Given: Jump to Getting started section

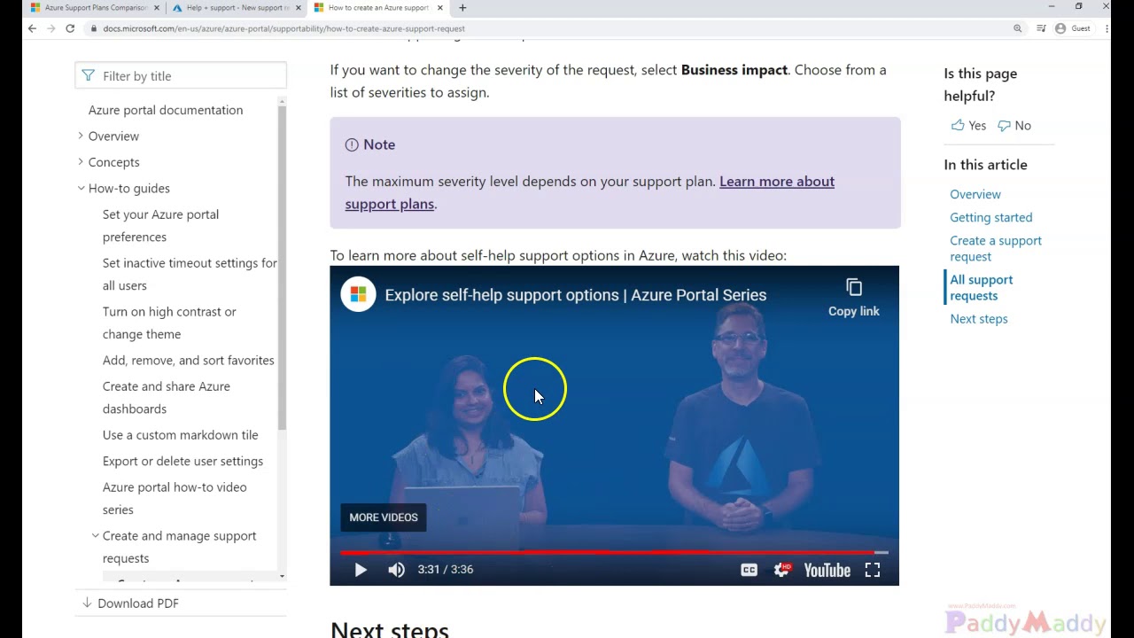Looking at the screenshot, I should click(x=991, y=217).
